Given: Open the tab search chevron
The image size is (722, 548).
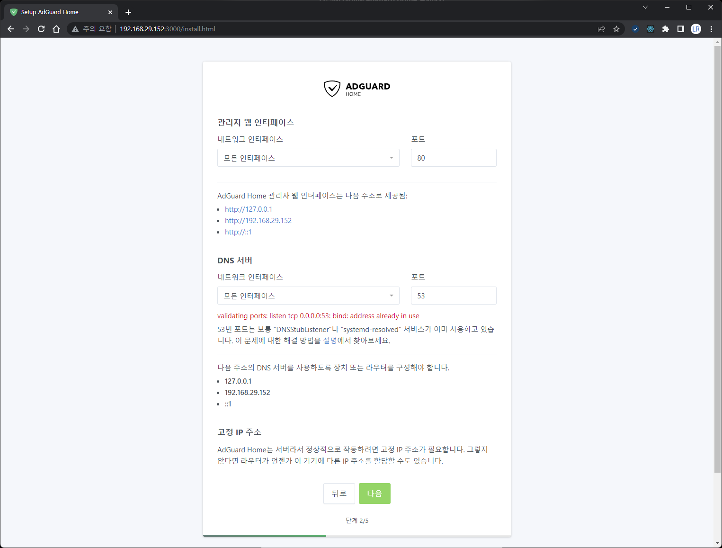Looking at the screenshot, I should pyautogui.click(x=645, y=7).
